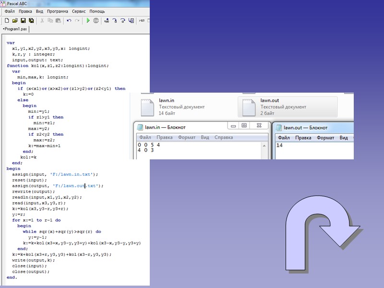Open Файл menu in lawn.out Notepad

(284, 138)
